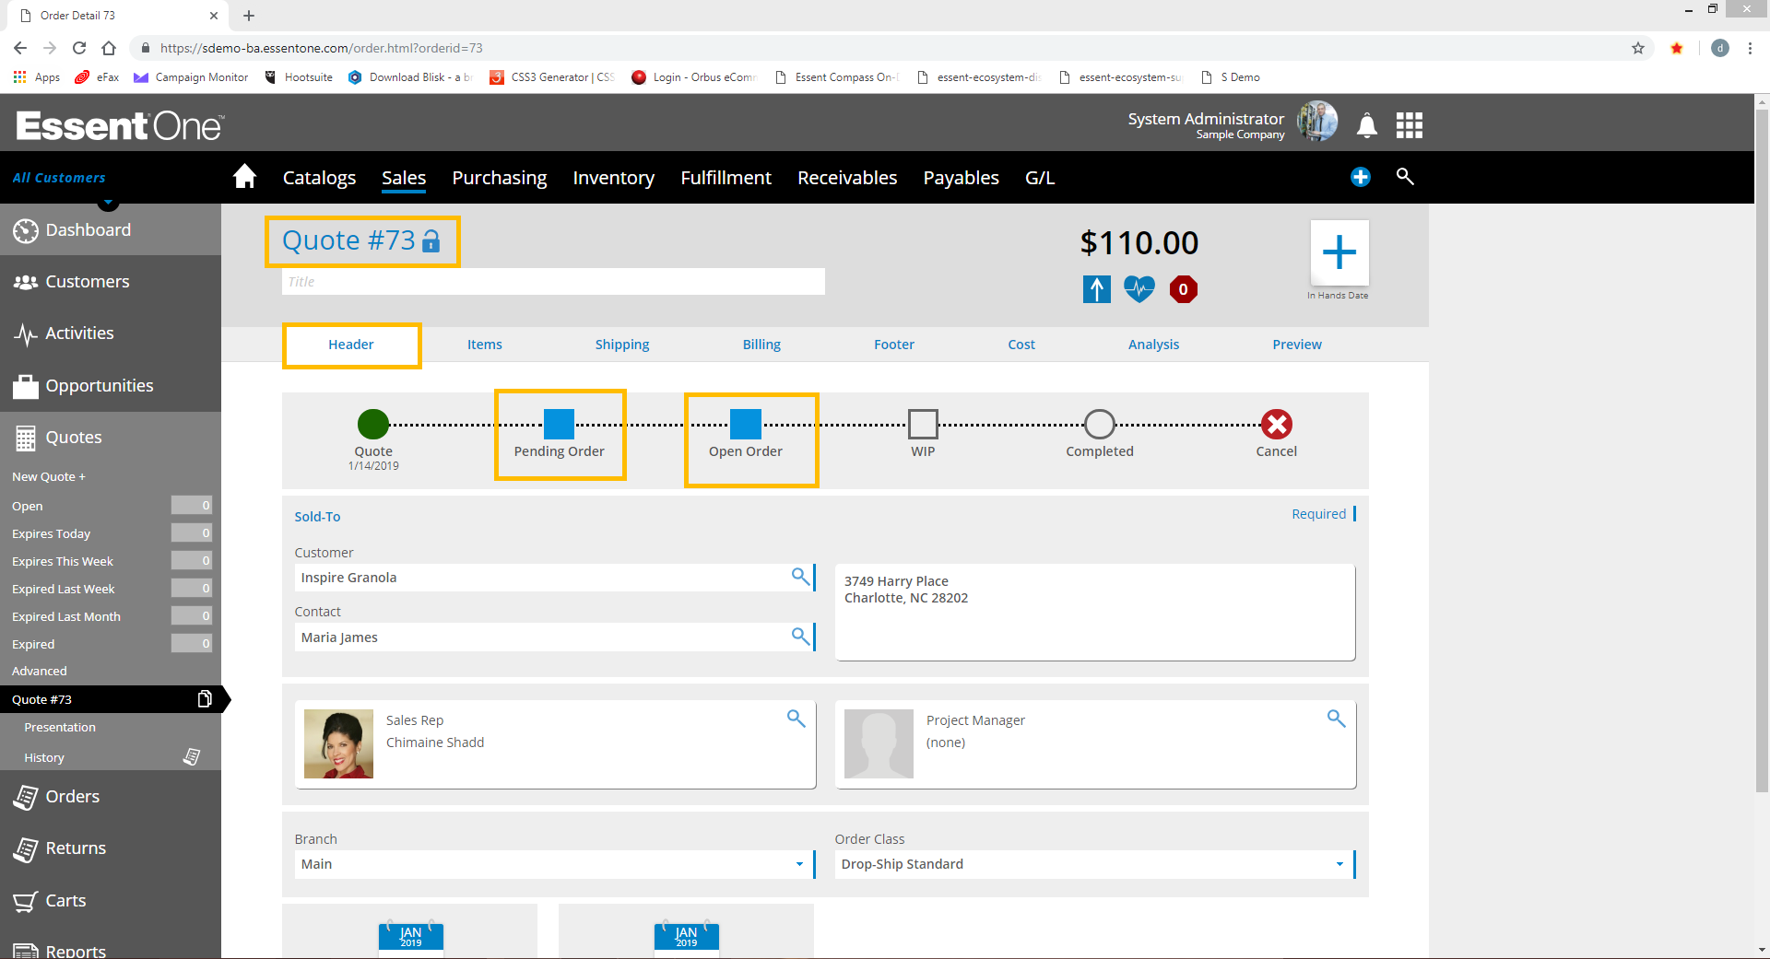
Task: Click the red octagon zero alert badge
Action: tap(1184, 289)
